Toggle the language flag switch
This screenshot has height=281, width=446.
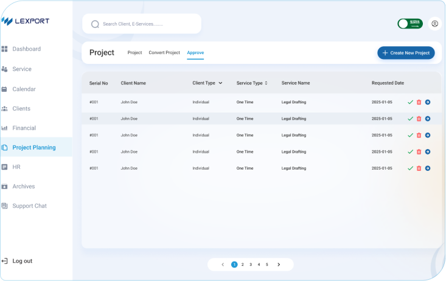(409, 24)
